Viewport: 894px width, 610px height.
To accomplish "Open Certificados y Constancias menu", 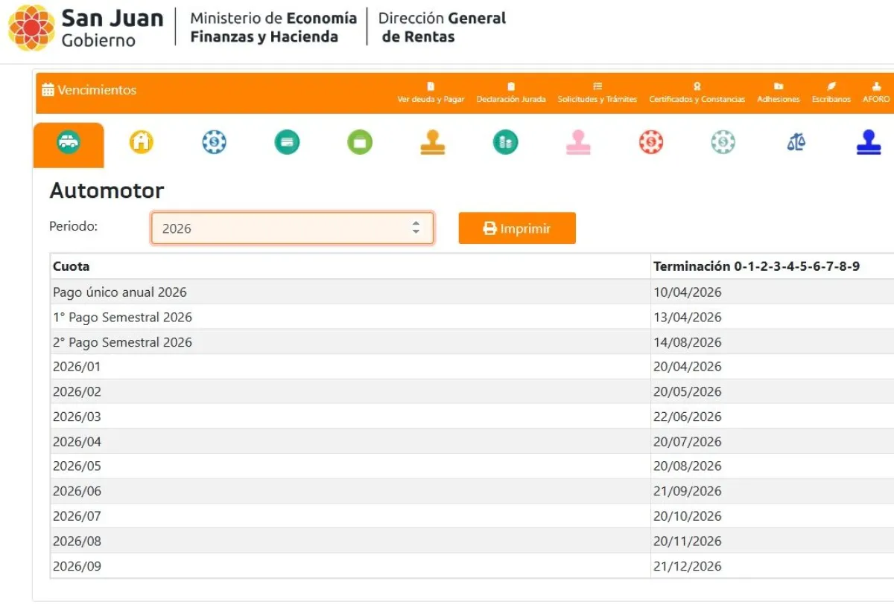I will pyautogui.click(x=697, y=92).
